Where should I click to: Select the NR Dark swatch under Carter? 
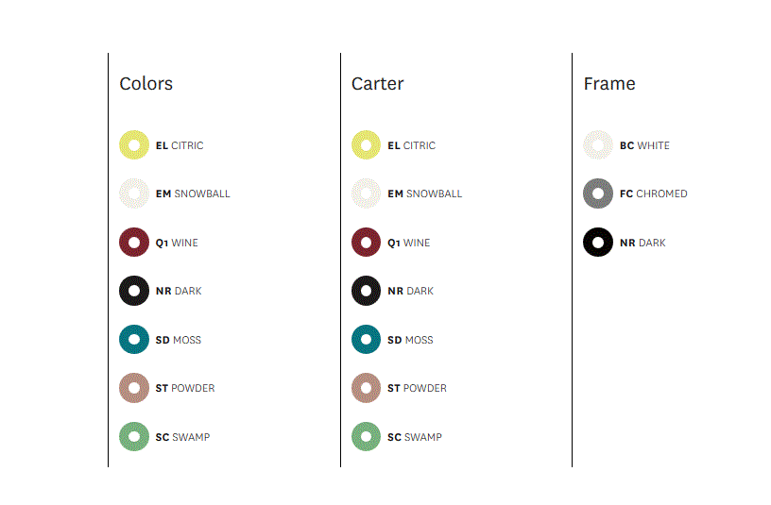[x=366, y=291]
